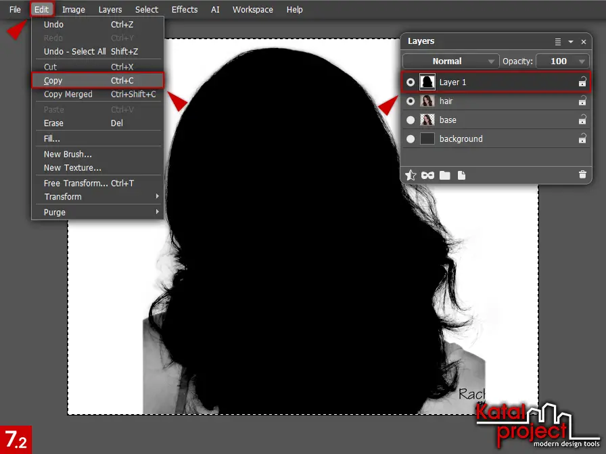Open the blend mode Normal dropdown
The image size is (606, 454).
450,61
